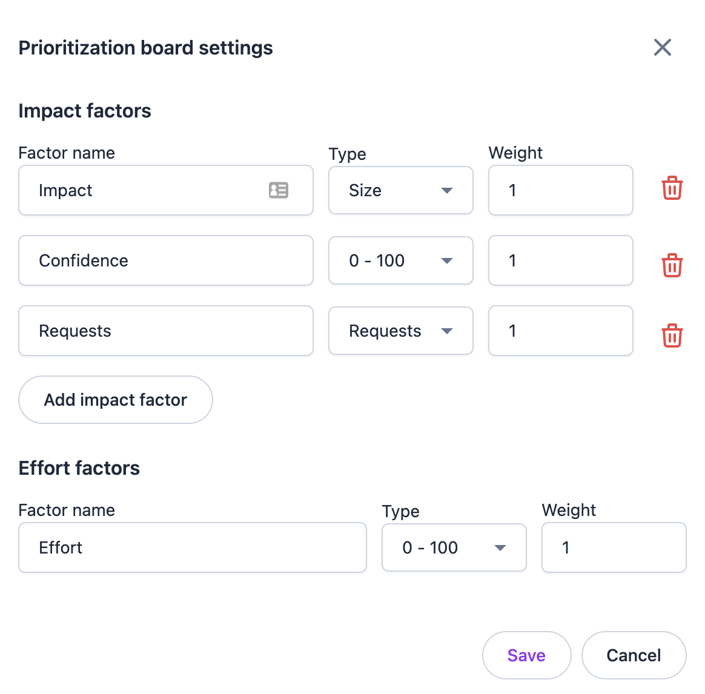Open the Requests type dropdown

point(400,331)
